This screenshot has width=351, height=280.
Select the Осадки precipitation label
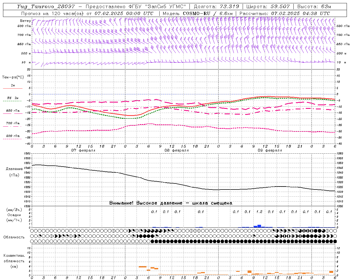point(14,215)
